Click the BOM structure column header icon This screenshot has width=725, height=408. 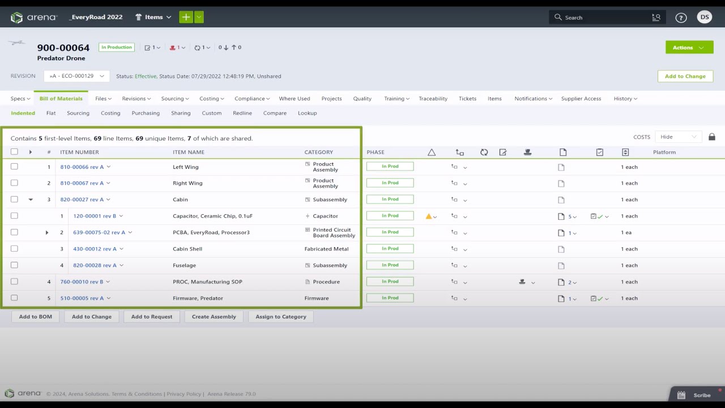click(x=459, y=152)
